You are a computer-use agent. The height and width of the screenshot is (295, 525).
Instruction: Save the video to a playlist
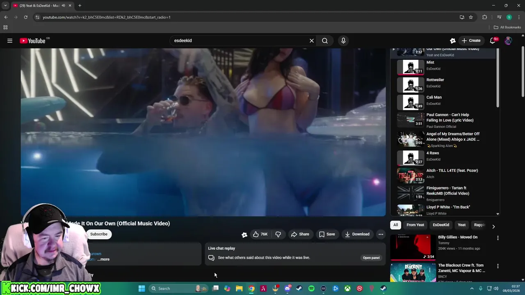point(327,234)
